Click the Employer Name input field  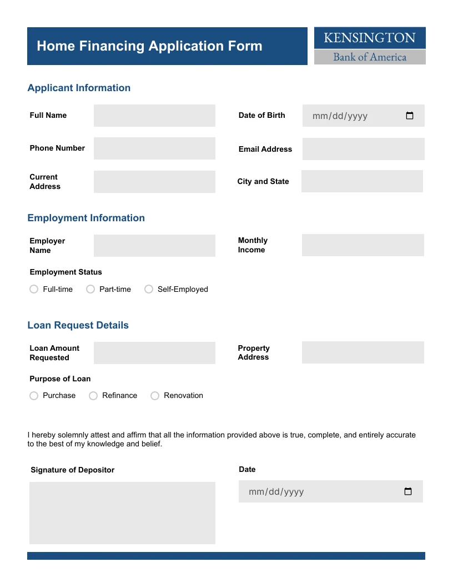pos(154,245)
